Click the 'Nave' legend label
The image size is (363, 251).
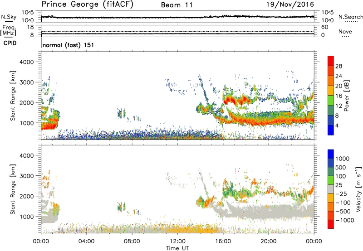point(345,31)
